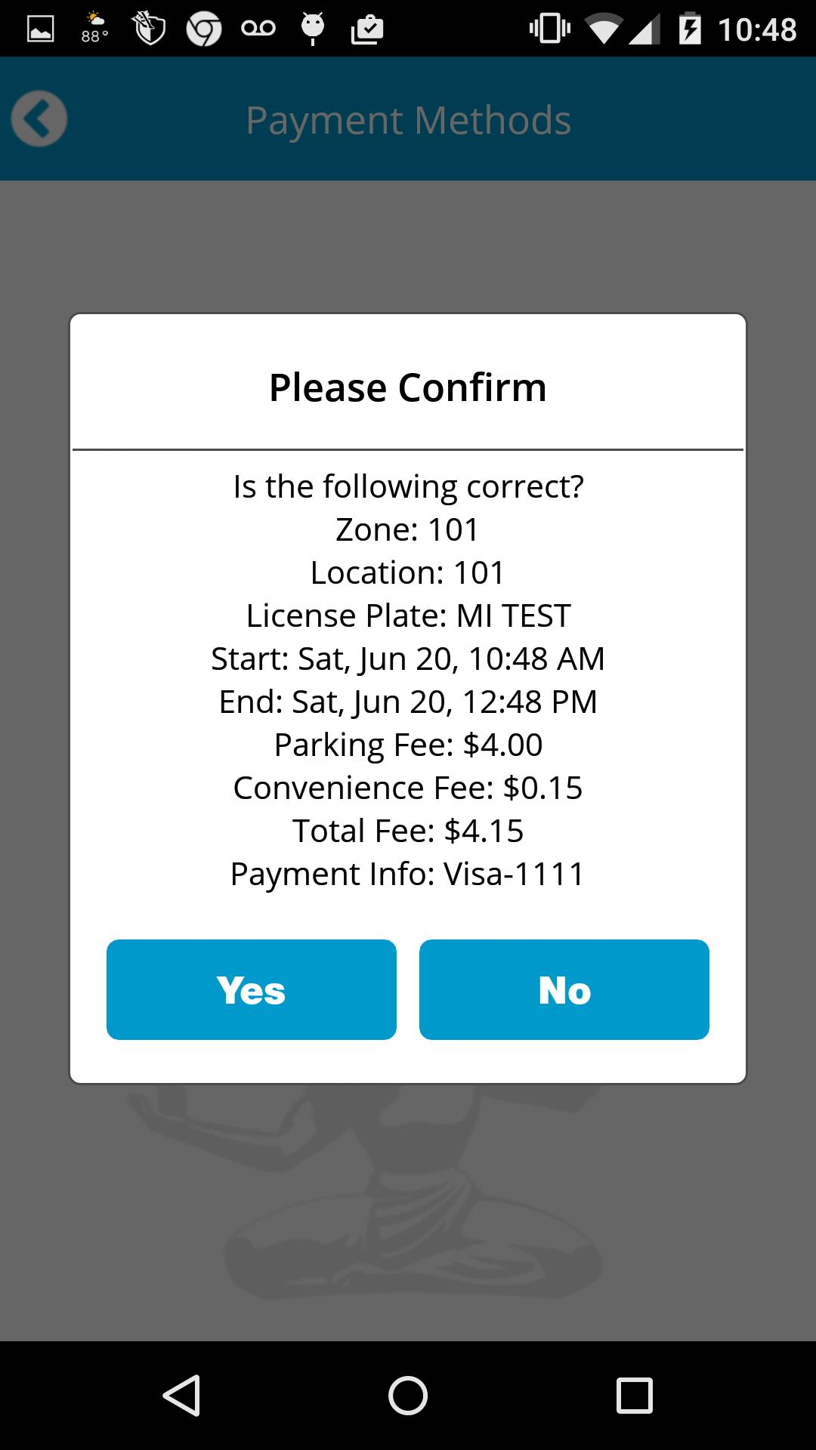The width and height of the screenshot is (816, 1450).
Task: Tap the No button
Action: [564, 989]
